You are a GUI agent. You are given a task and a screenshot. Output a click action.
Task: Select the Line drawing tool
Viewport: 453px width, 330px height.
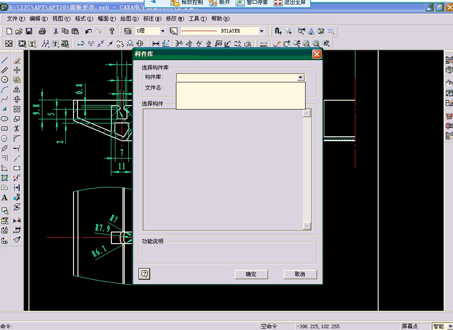5,60
